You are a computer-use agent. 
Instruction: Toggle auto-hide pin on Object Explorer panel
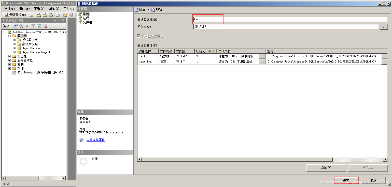pyautogui.click(x=59, y=20)
